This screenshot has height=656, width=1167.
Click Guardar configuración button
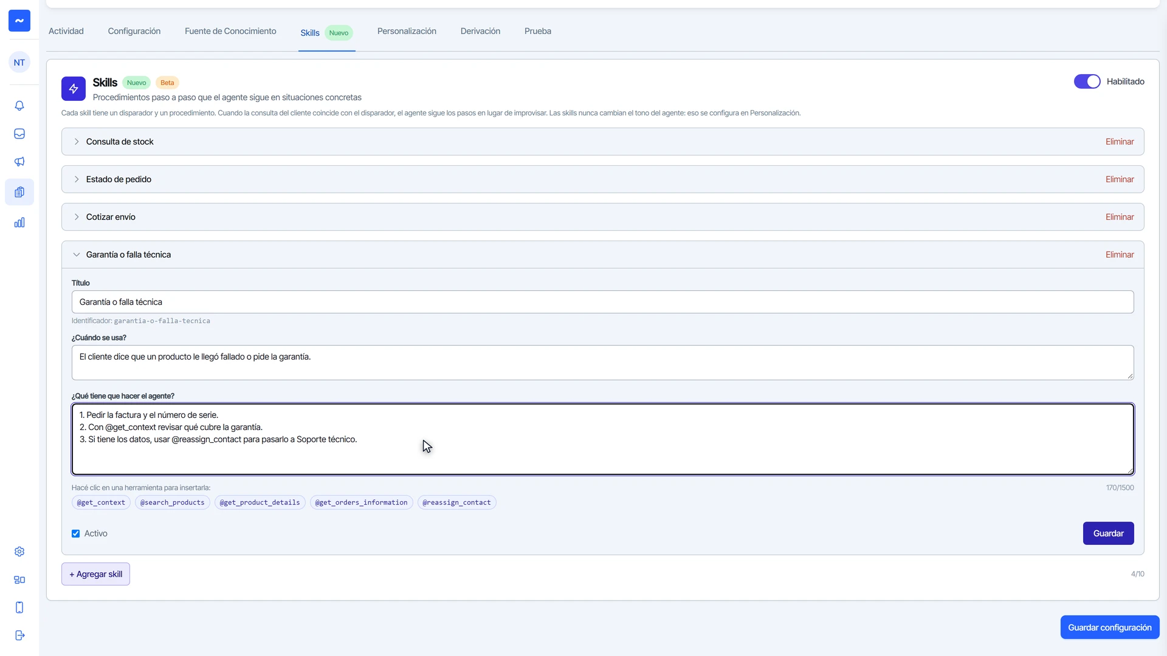1110,627
